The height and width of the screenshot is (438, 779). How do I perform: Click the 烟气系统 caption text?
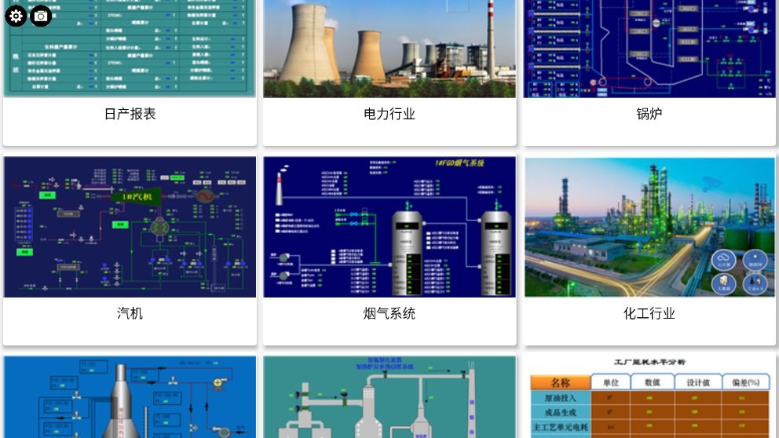[389, 313]
